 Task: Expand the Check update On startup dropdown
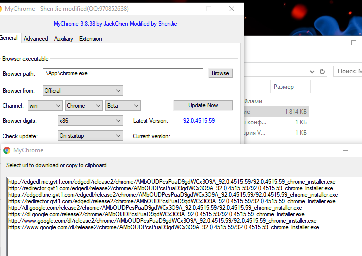tap(90, 136)
